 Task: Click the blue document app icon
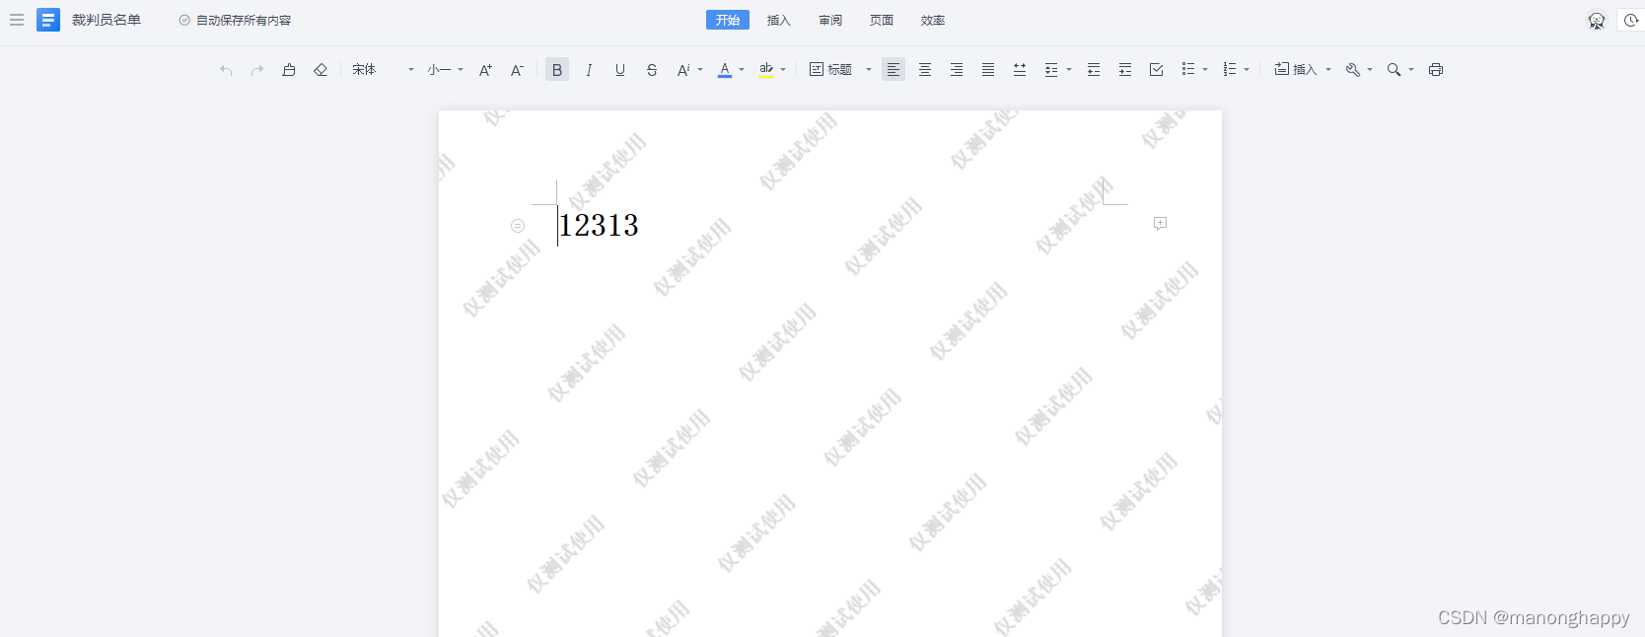[x=48, y=20]
